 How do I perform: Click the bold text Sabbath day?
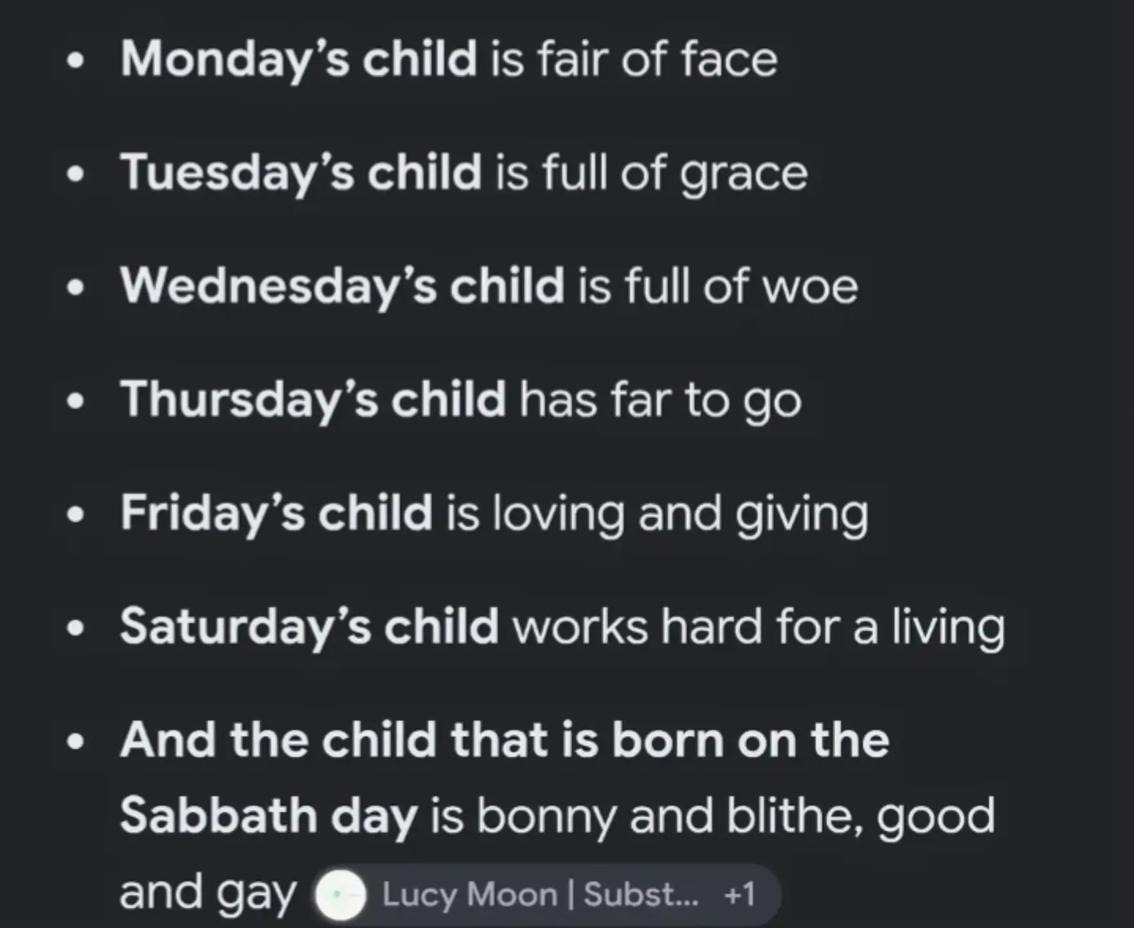(x=269, y=816)
